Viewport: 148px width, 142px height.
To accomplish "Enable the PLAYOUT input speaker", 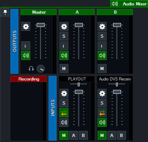I will (x=64, y=123).
